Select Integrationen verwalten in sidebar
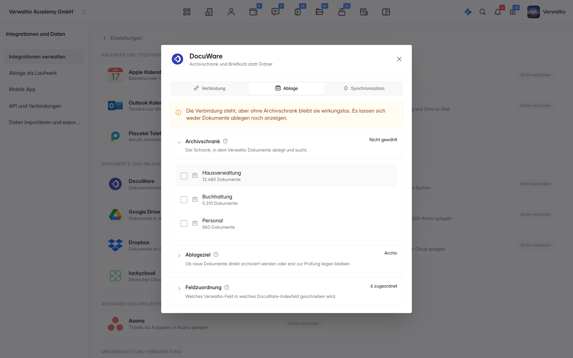573x358 pixels. [45, 57]
